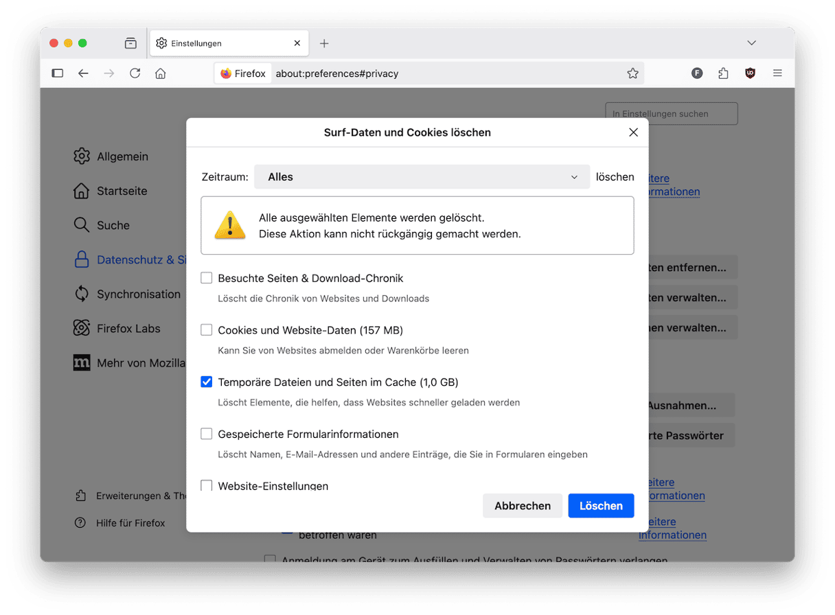Screen dimensions: 835x615
Task: Tick Gespeicherte Formularinformationen checkbox
Action: [207, 434]
